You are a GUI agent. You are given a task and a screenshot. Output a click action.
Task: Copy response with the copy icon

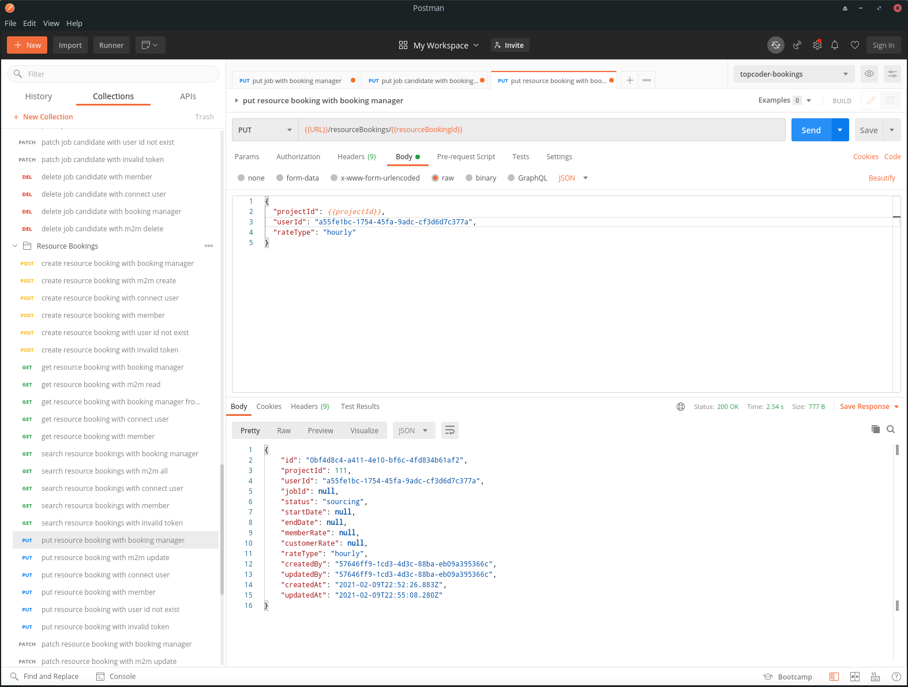876,429
